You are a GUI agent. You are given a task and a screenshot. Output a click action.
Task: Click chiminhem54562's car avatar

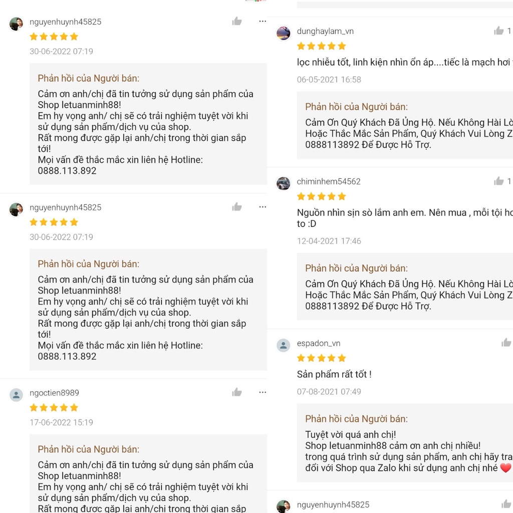pos(284,183)
